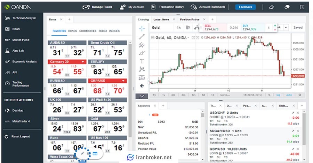Viewport: 313px width, 163px height.
Task: Click the trades list vertical scrollbar
Action: click(304, 129)
